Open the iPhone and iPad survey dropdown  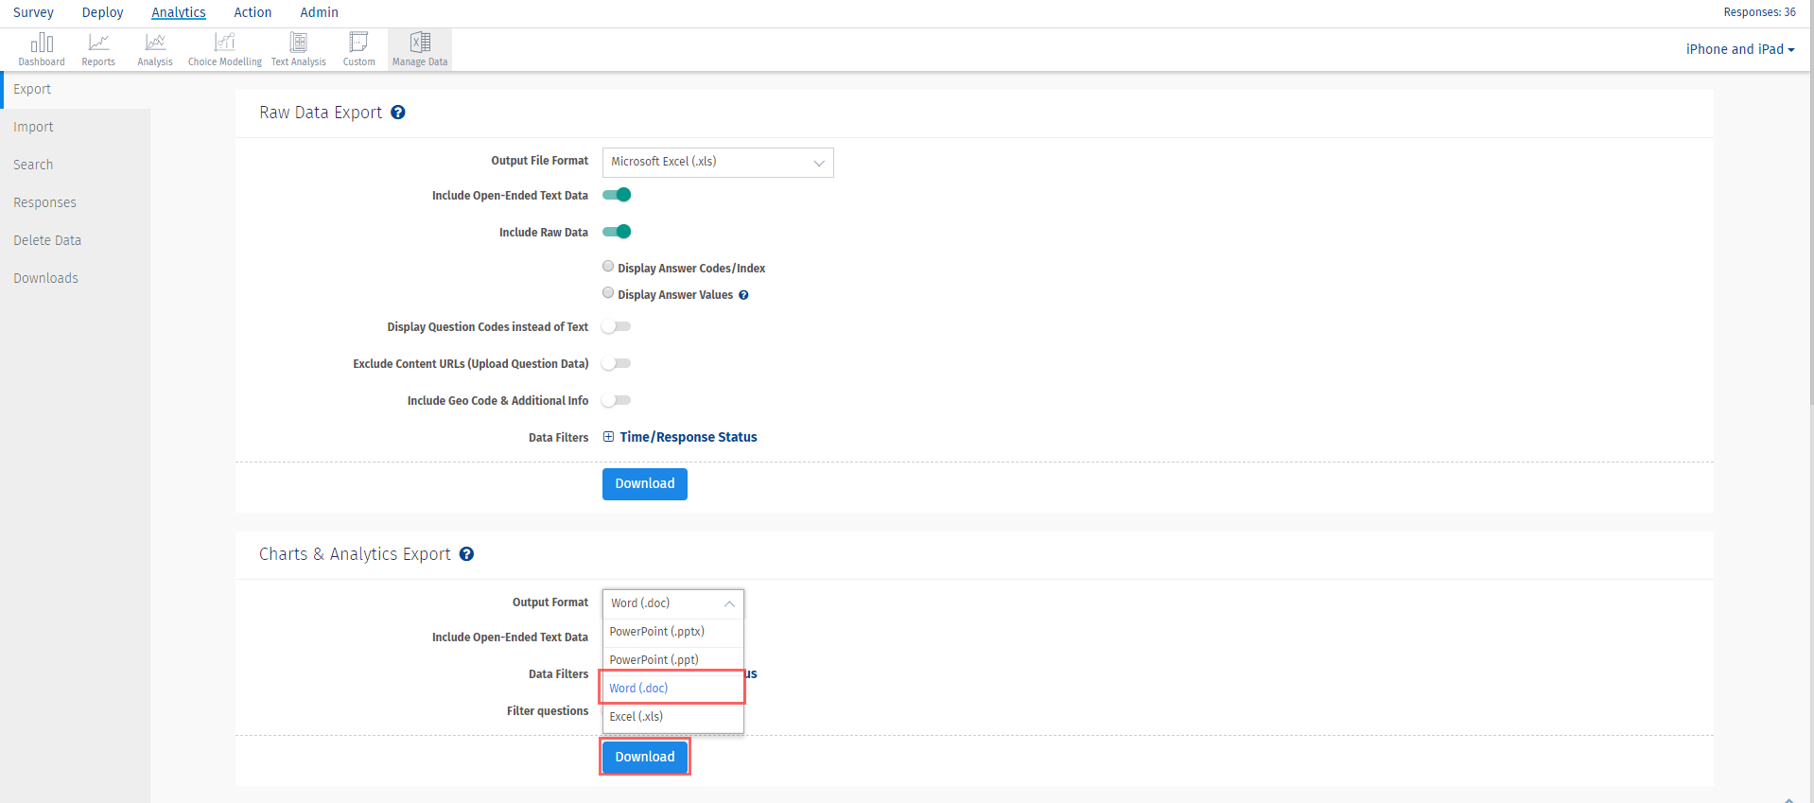click(x=1740, y=49)
